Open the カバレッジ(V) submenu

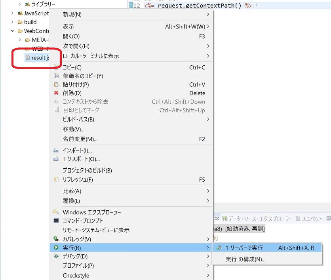tap(131, 239)
